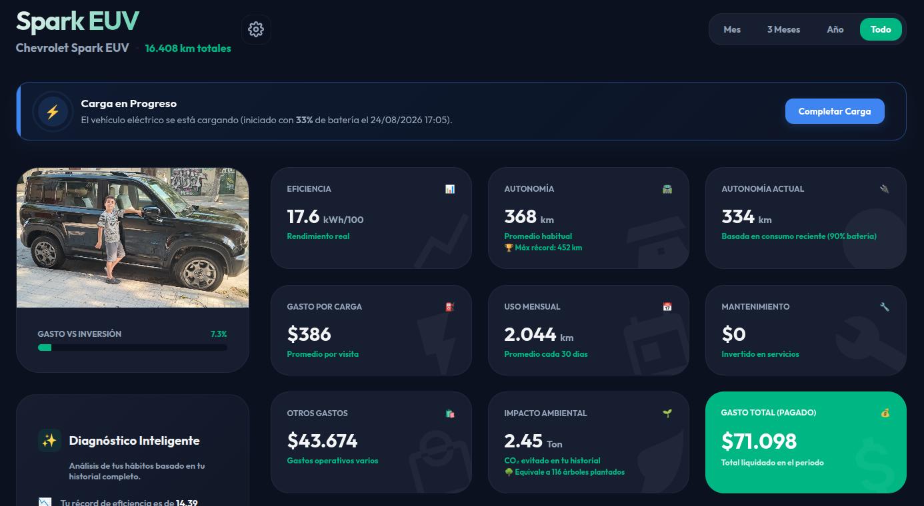924x506 pixels.
Task: Click the Total liquidado en el periodo caption
Action: [x=773, y=463]
